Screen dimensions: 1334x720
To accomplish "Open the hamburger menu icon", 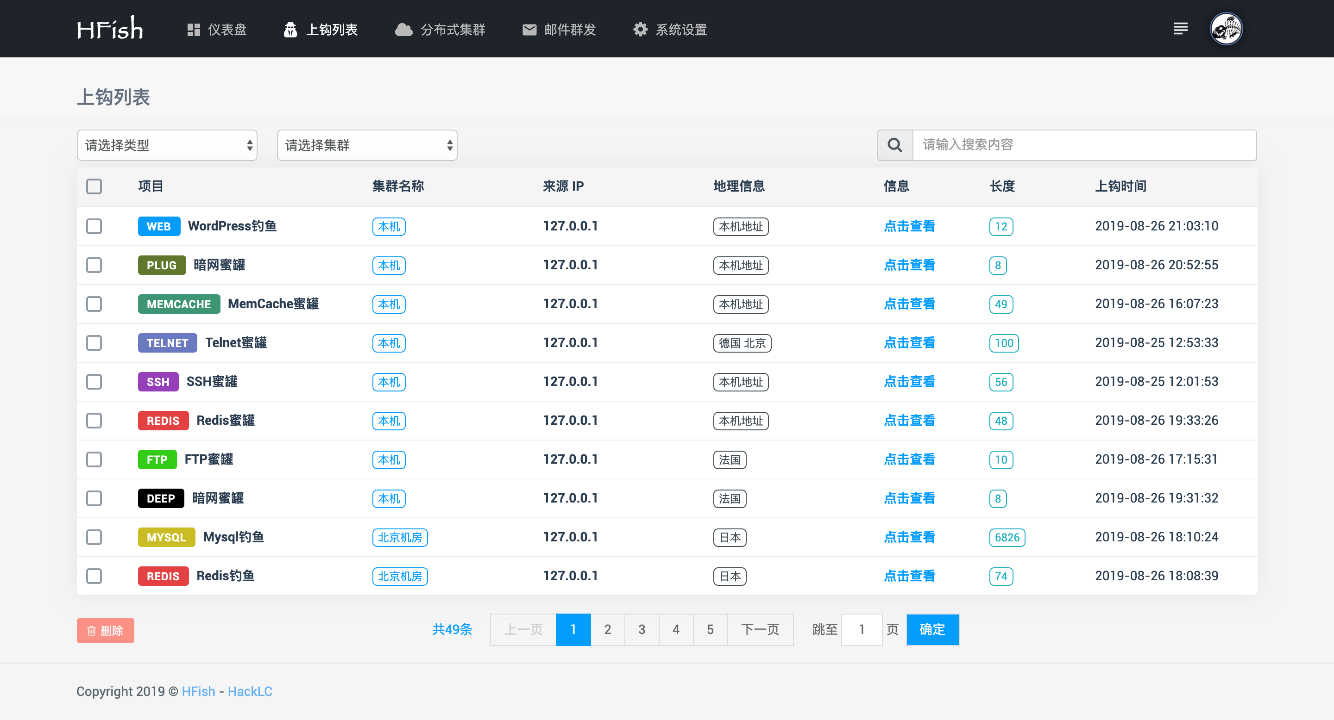I will pos(1180,28).
